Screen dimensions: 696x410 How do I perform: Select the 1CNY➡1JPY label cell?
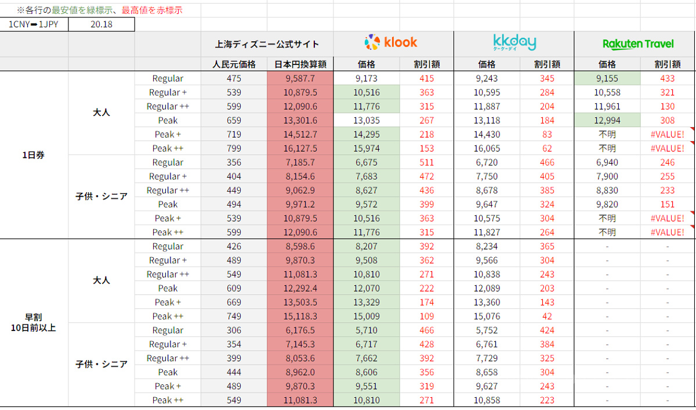(34, 24)
